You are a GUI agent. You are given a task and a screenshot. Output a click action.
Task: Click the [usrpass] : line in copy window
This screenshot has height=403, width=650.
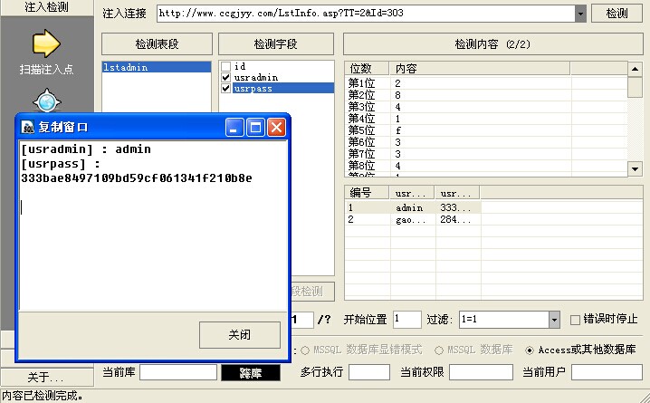point(61,164)
